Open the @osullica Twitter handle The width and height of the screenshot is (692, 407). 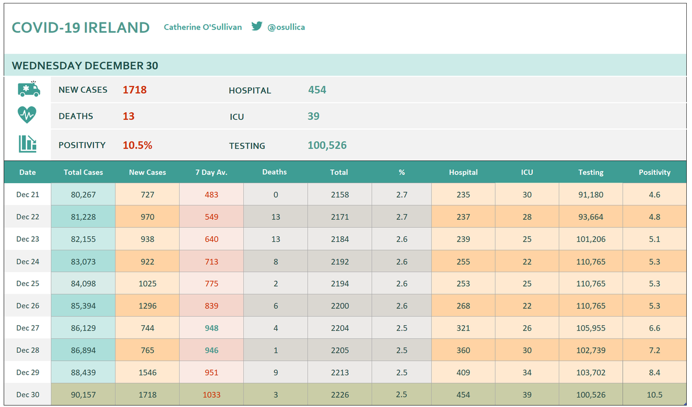point(286,27)
